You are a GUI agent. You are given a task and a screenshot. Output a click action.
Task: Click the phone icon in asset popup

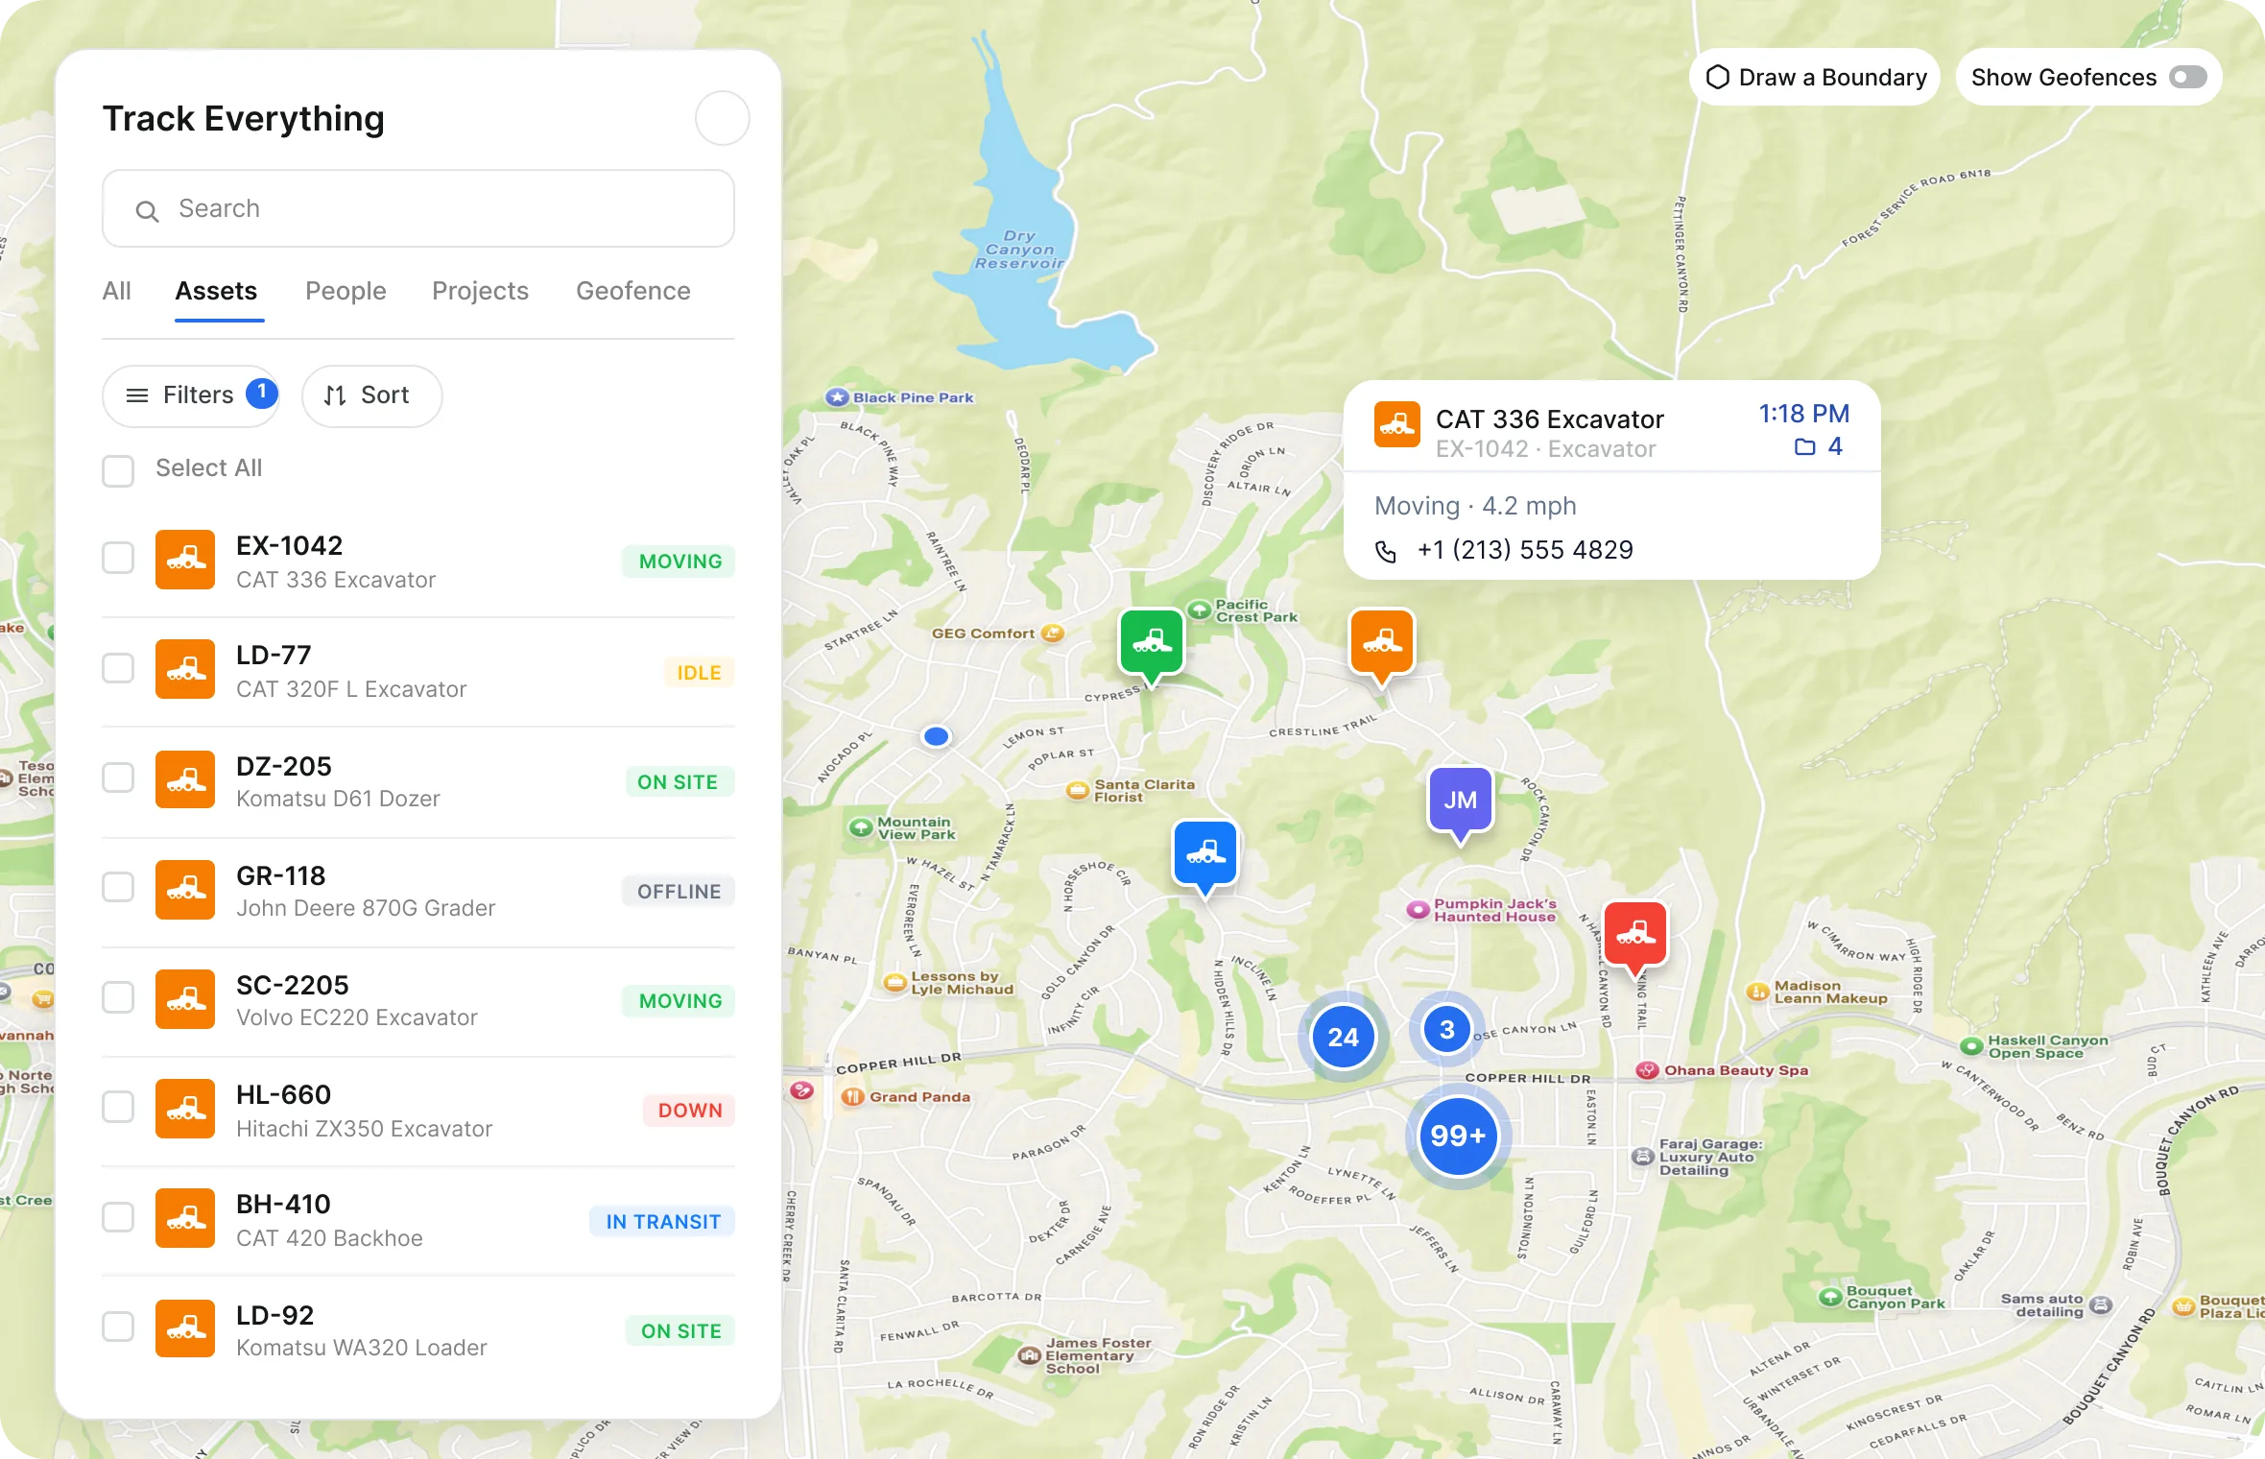pos(1386,551)
